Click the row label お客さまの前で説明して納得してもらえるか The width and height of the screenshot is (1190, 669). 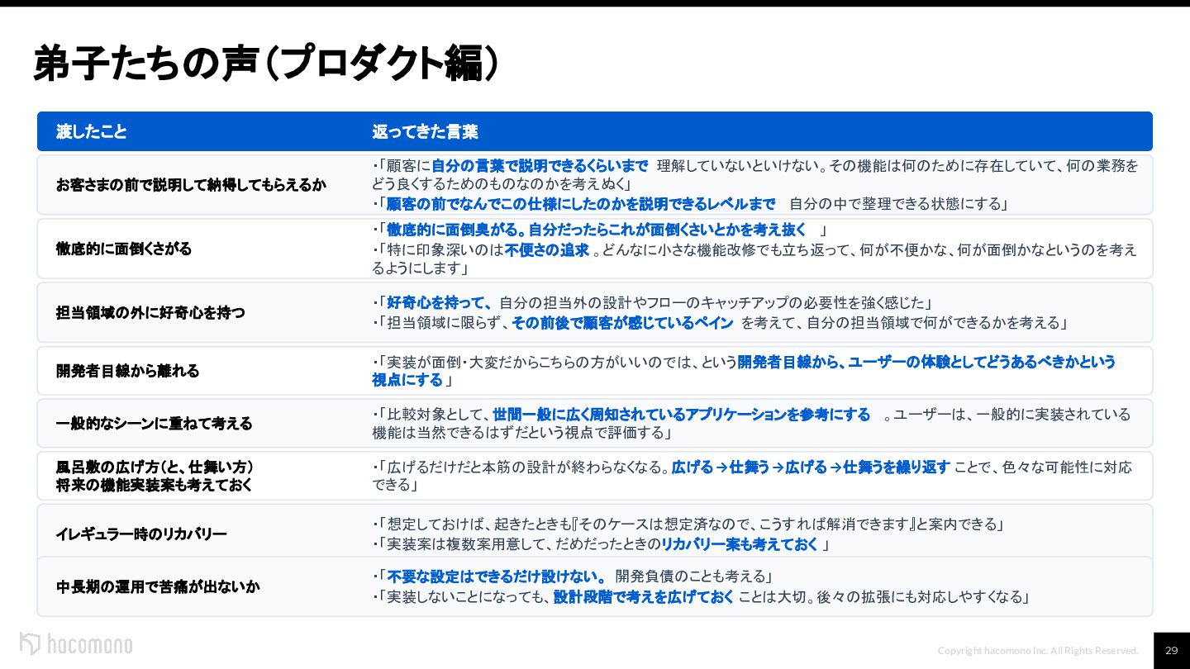(191, 185)
